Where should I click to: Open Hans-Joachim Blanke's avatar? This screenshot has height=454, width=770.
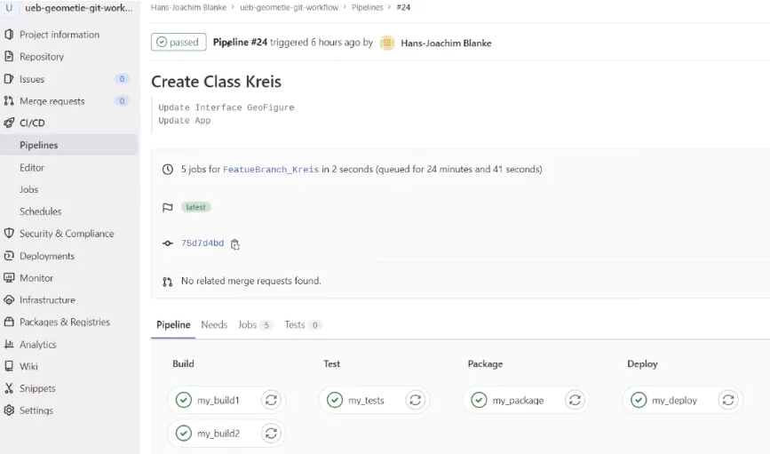click(387, 43)
